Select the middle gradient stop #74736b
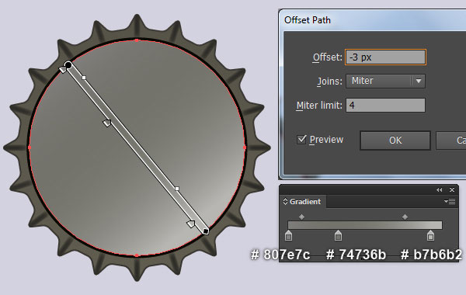466x295 pixels. (x=338, y=236)
